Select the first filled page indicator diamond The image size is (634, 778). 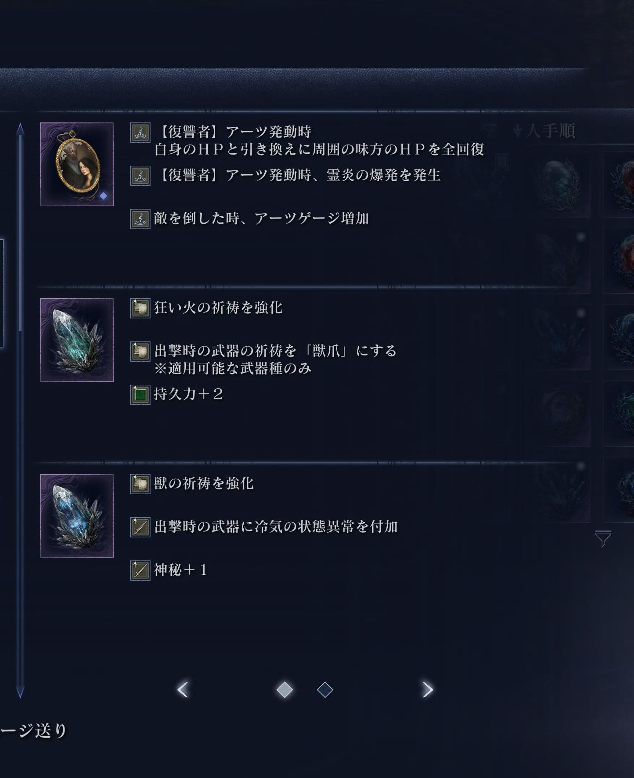pyautogui.click(x=284, y=690)
